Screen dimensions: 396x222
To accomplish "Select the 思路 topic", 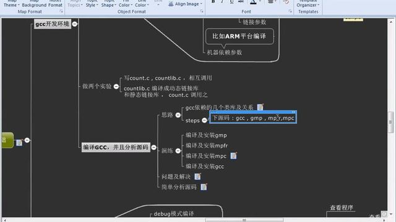I will [x=167, y=115].
